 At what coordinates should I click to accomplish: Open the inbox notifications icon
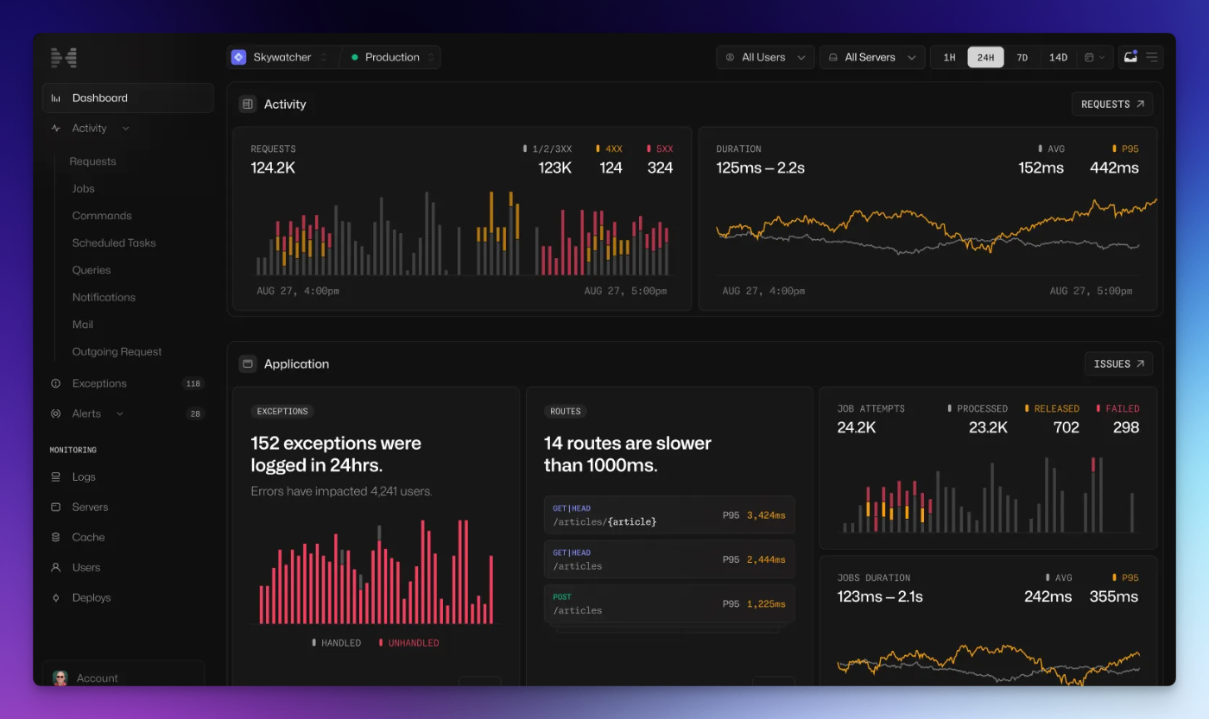(1130, 57)
